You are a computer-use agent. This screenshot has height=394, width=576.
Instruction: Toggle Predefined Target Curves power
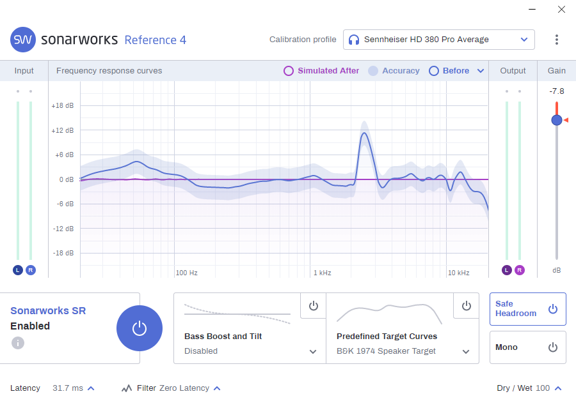[466, 306]
